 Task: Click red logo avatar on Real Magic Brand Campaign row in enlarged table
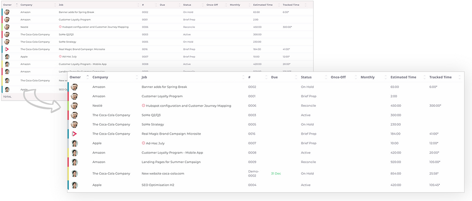pos(75,134)
